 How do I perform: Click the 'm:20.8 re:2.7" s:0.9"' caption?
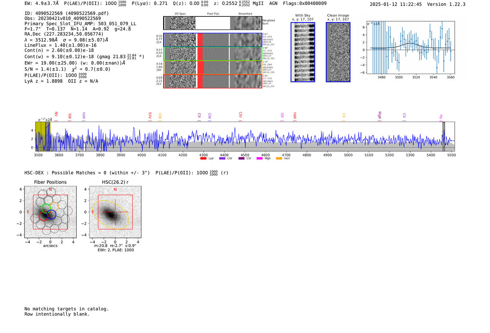coord(115,246)
